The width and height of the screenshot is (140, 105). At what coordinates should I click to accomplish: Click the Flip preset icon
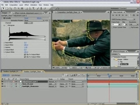pyautogui.click(x=119, y=62)
